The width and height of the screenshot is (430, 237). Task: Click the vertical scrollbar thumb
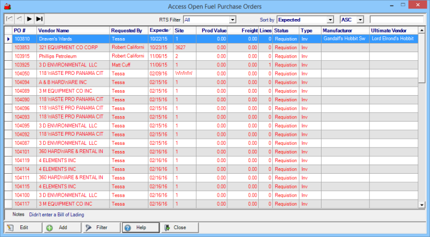(x=421, y=58)
